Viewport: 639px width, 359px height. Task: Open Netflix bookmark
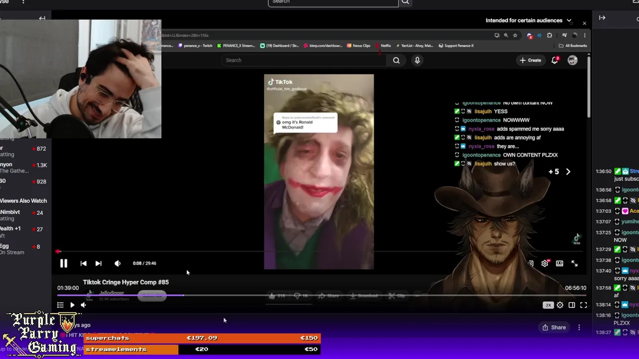[383, 45]
